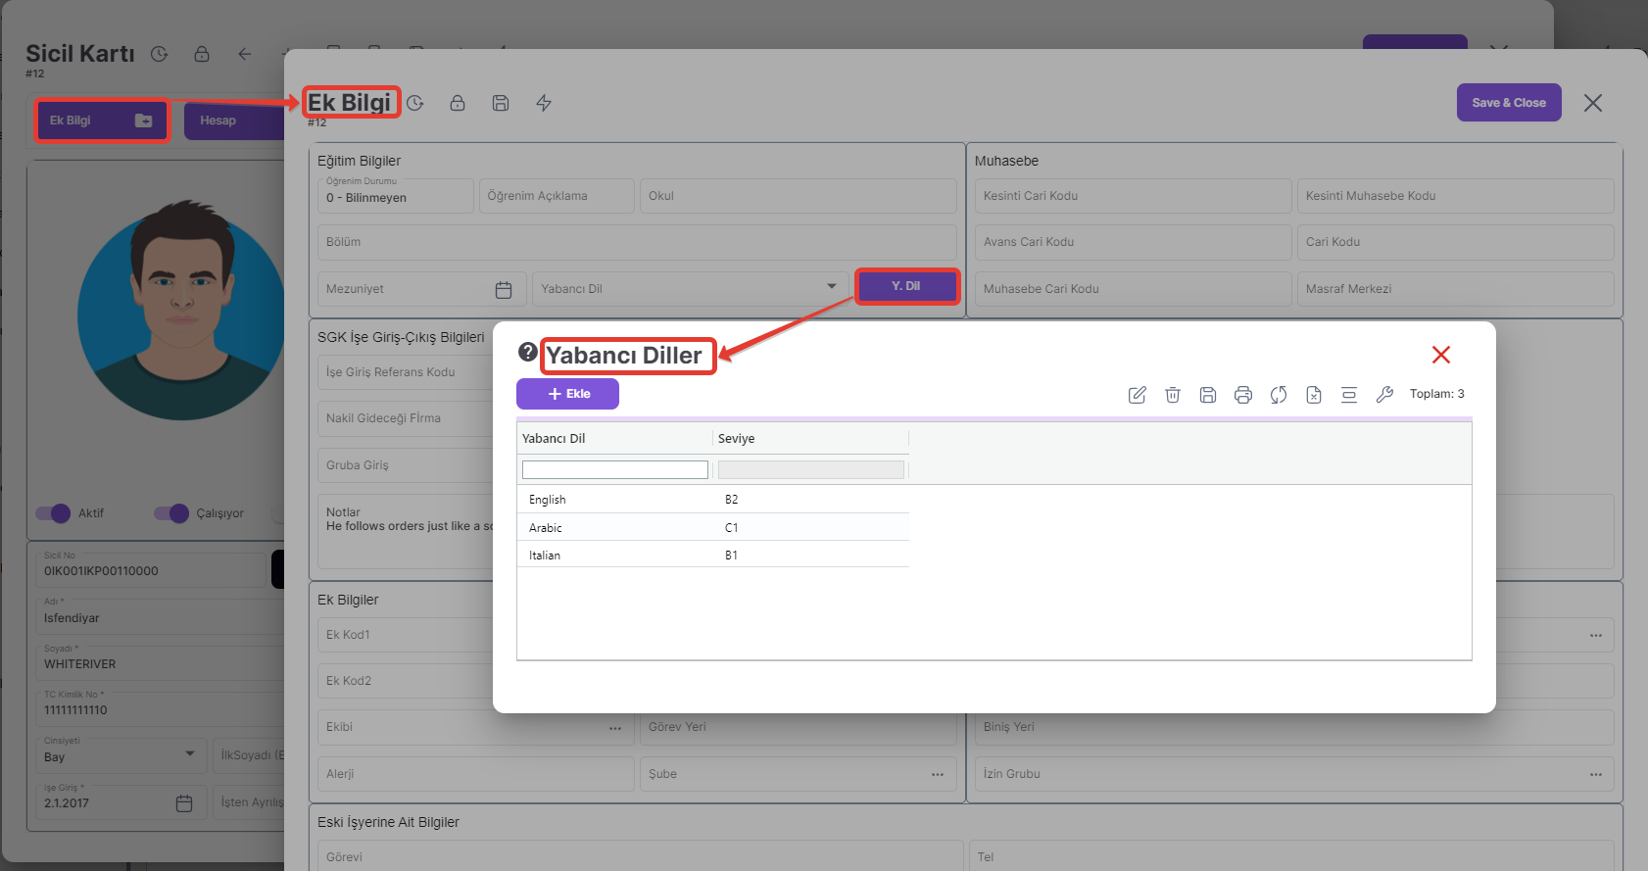This screenshot has height=871, width=1648.
Task: Click the lightning bolt icon in Ek Bilgi header
Action: (544, 103)
